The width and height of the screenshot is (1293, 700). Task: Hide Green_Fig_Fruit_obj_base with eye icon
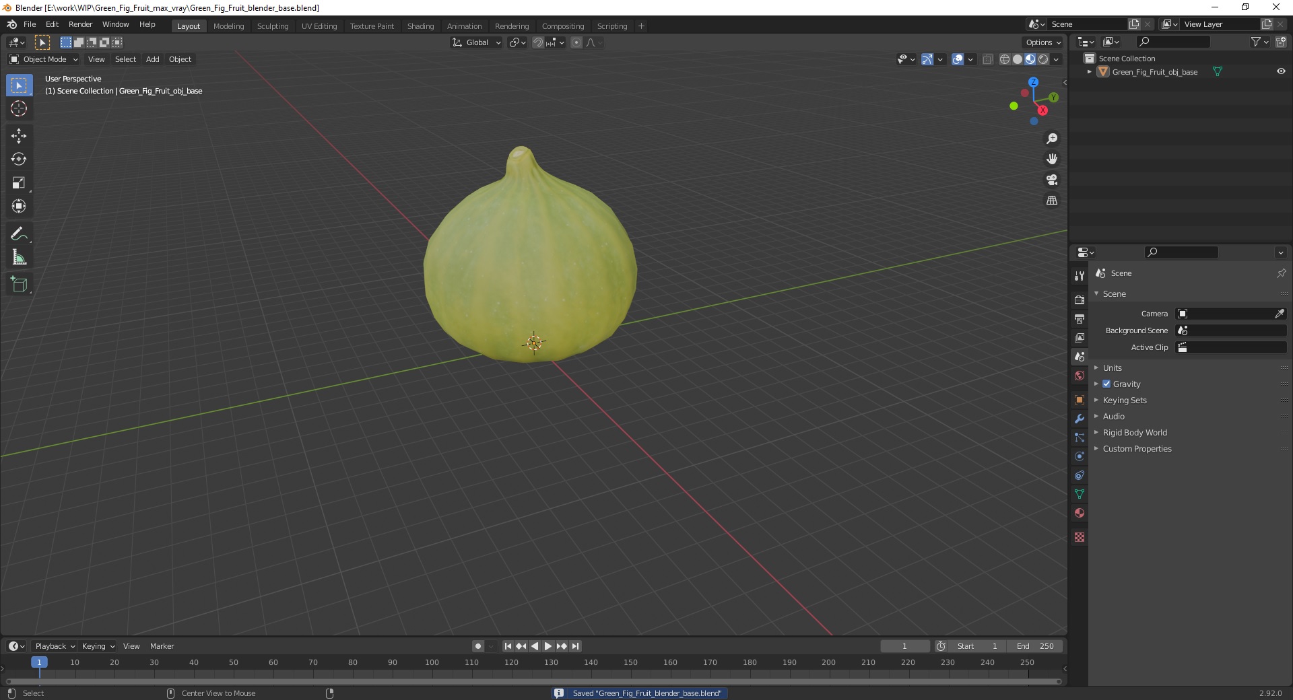point(1281,71)
